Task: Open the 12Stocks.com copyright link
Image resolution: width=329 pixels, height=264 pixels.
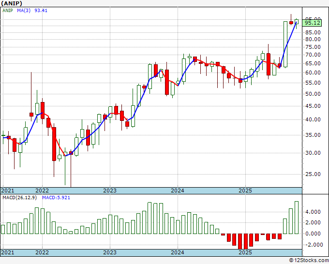Action: tap(309, 261)
